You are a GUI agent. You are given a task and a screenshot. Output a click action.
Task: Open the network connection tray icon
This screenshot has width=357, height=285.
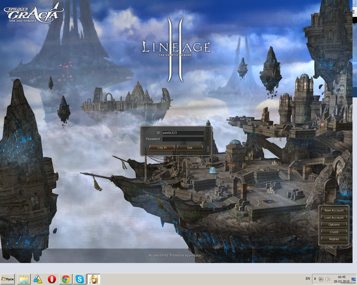tap(321, 279)
